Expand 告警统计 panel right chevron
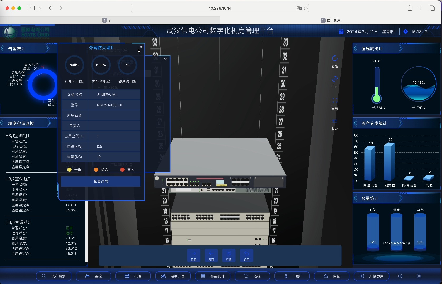Screen dimensions: 442x284 (47, 48)
